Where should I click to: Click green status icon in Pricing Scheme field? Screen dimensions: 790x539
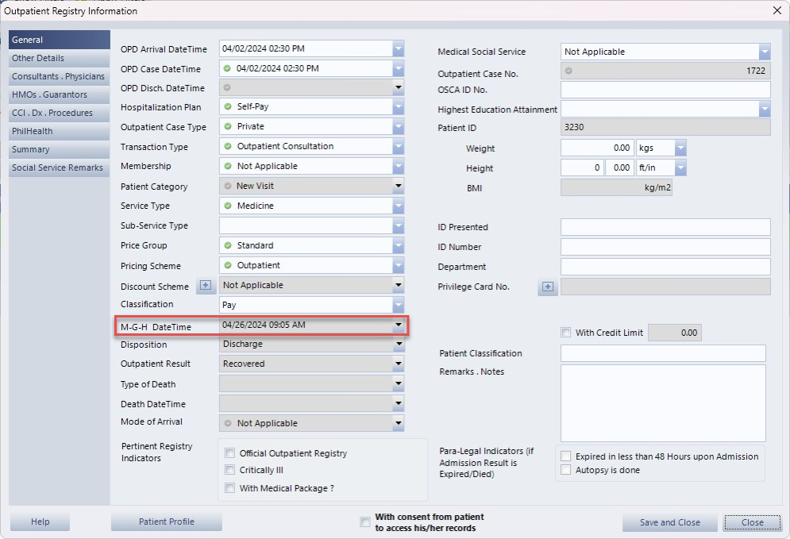pyautogui.click(x=228, y=266)
